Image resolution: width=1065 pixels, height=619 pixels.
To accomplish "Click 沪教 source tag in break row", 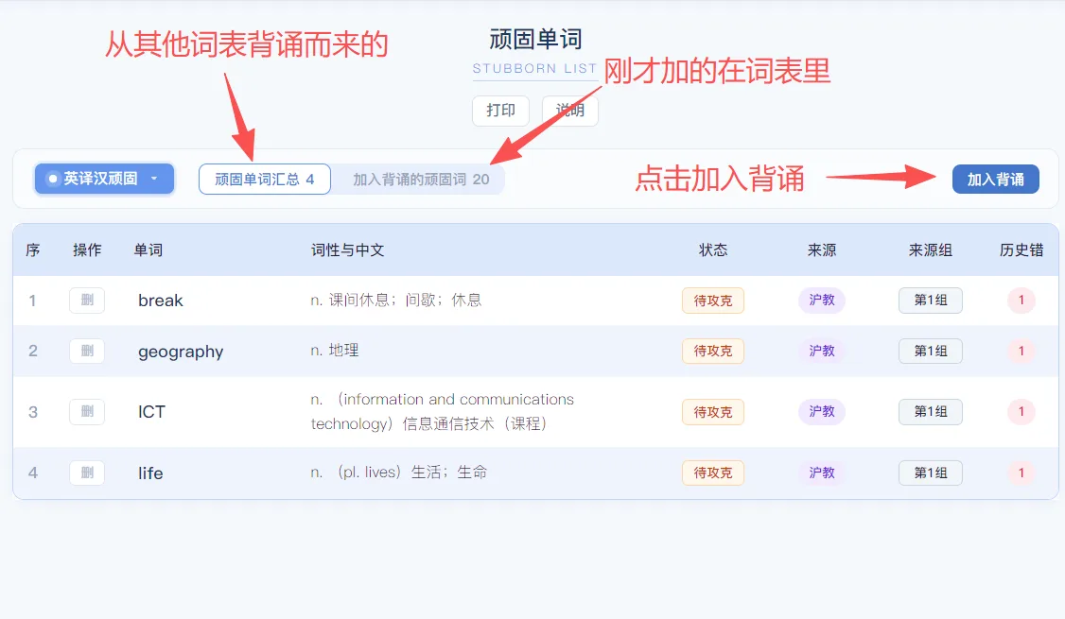I will [822, 300].
